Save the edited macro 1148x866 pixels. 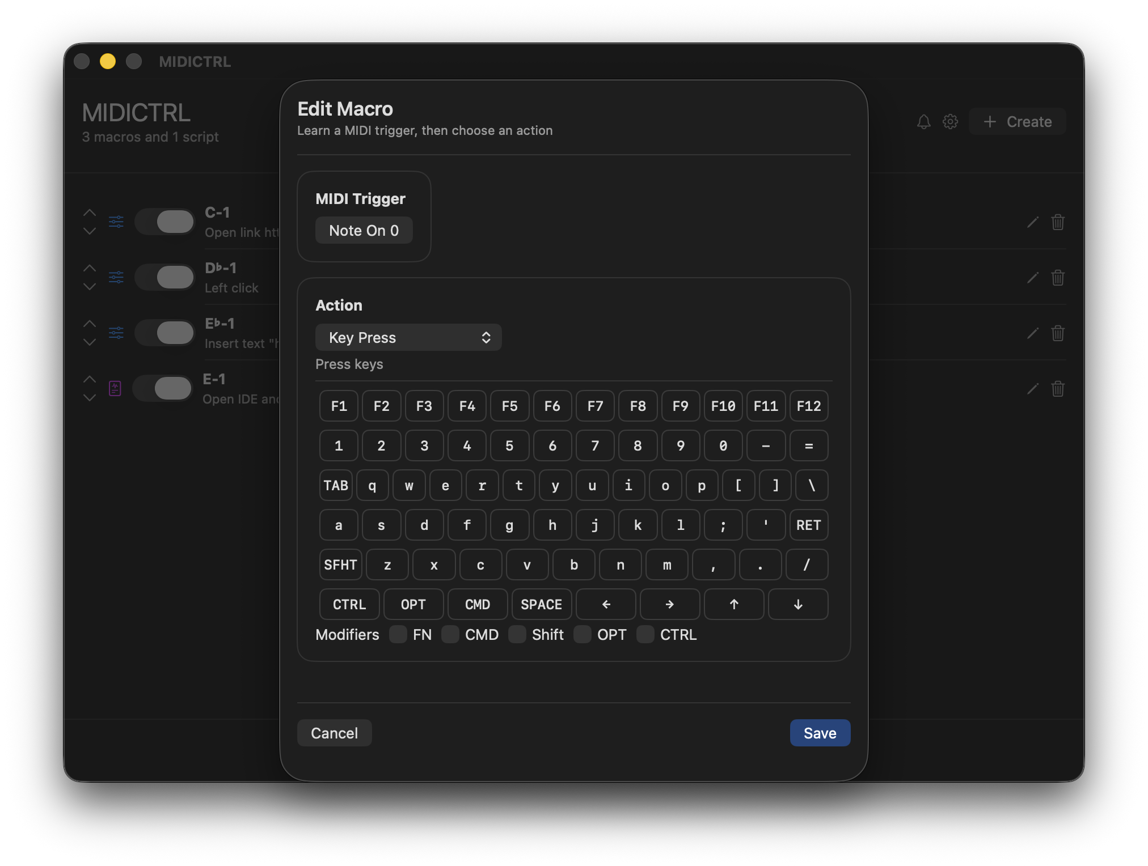click(x=820, y=733)
